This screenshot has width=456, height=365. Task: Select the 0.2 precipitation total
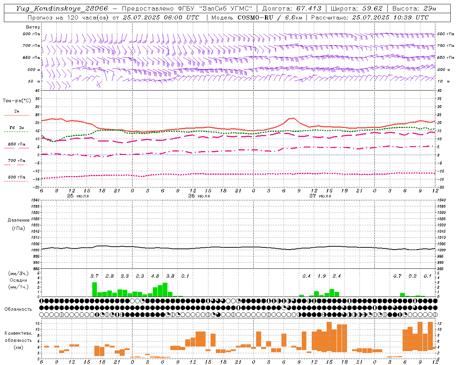413,276
